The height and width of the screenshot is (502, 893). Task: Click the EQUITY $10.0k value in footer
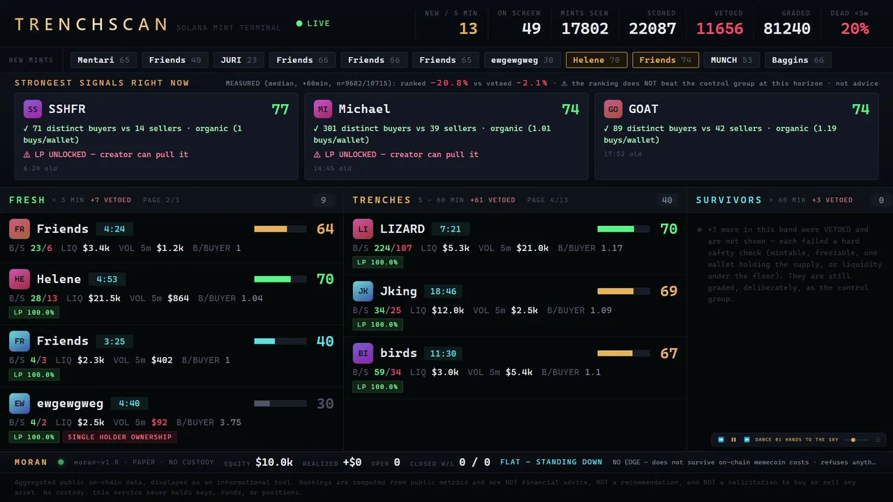click(x=273, y=462)
